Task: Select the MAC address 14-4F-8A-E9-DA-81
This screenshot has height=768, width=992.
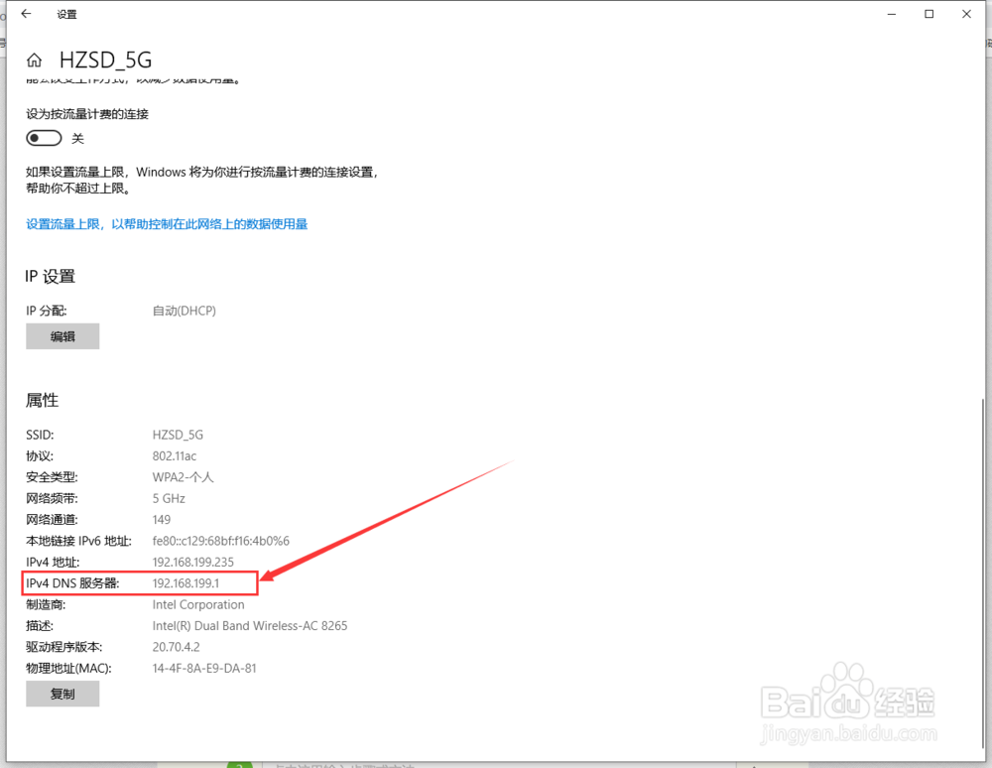Action: pyautogui.click(x=204, y=668)
